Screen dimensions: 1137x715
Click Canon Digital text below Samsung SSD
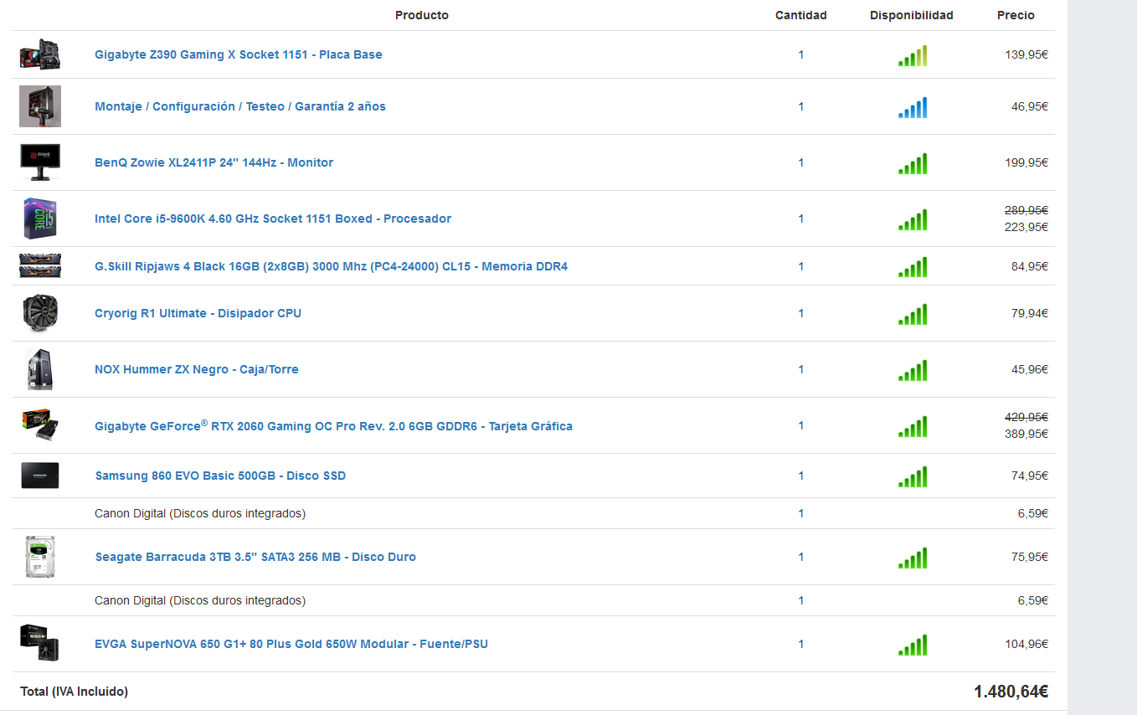coord(200,513)
